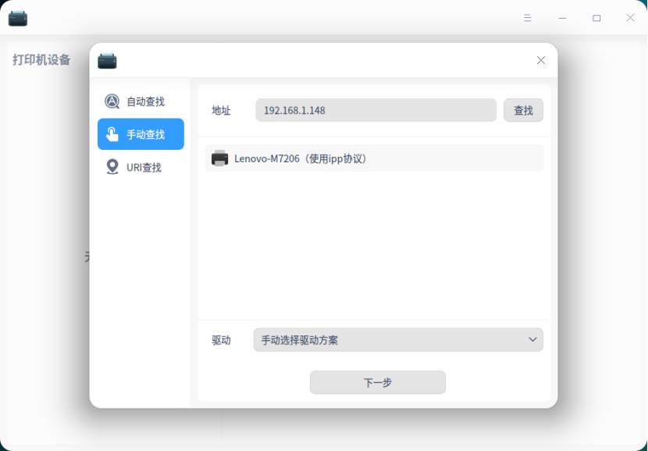Open the 手动选择驱动方案 driver dropdown
648x451 pixels.
(398, 340)
